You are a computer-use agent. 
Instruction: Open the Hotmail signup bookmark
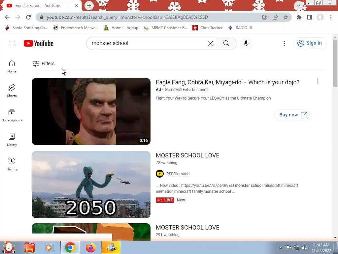tap(121, 28)
